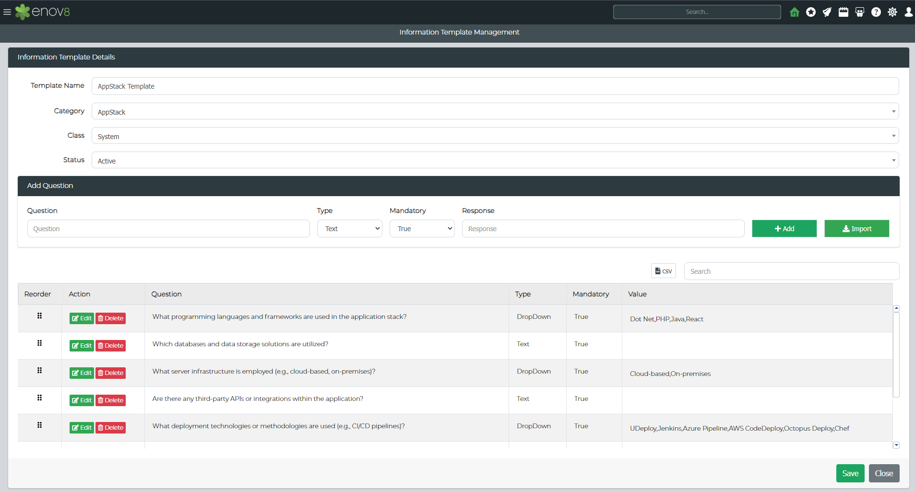
Task: Click the global Search box in header
Action: coord(697,12)
